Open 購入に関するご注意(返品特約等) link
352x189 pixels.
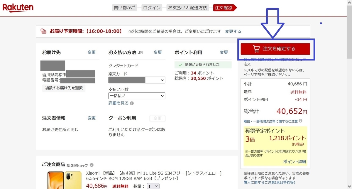click(x=269, y=182)
